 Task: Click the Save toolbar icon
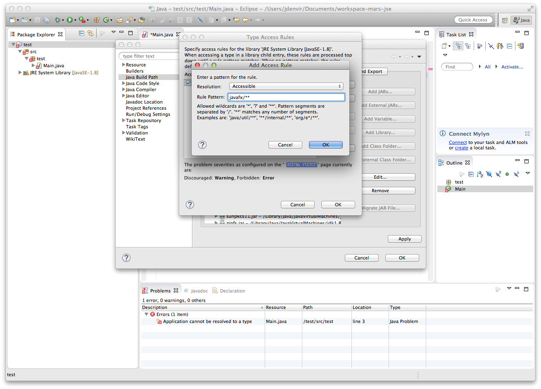(x=37, y=20)
